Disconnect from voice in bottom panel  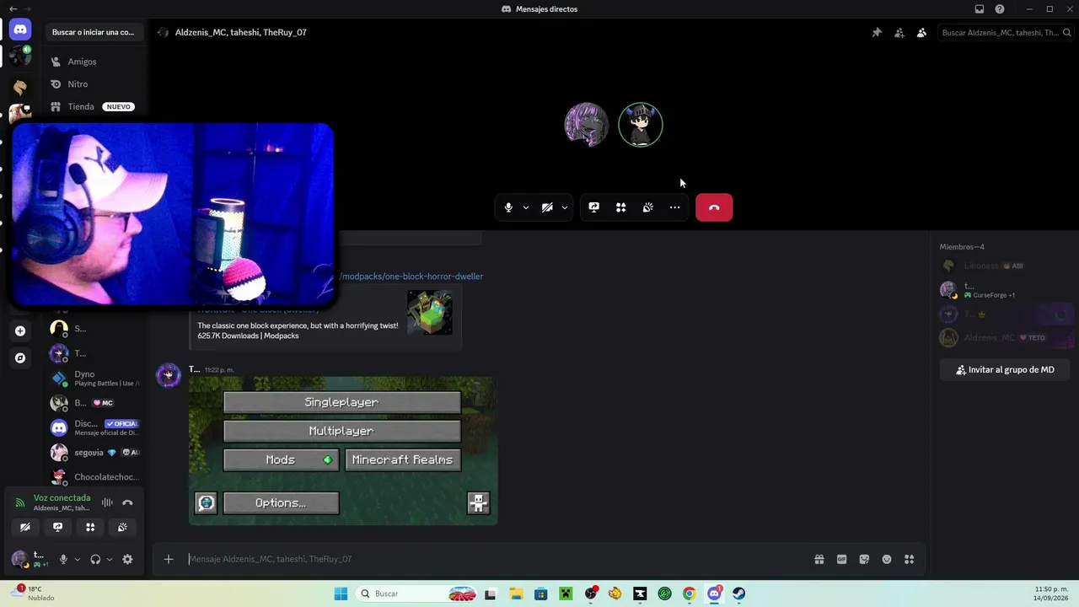[127, 502]
